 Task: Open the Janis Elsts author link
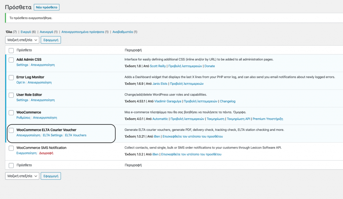coord(160,84)
